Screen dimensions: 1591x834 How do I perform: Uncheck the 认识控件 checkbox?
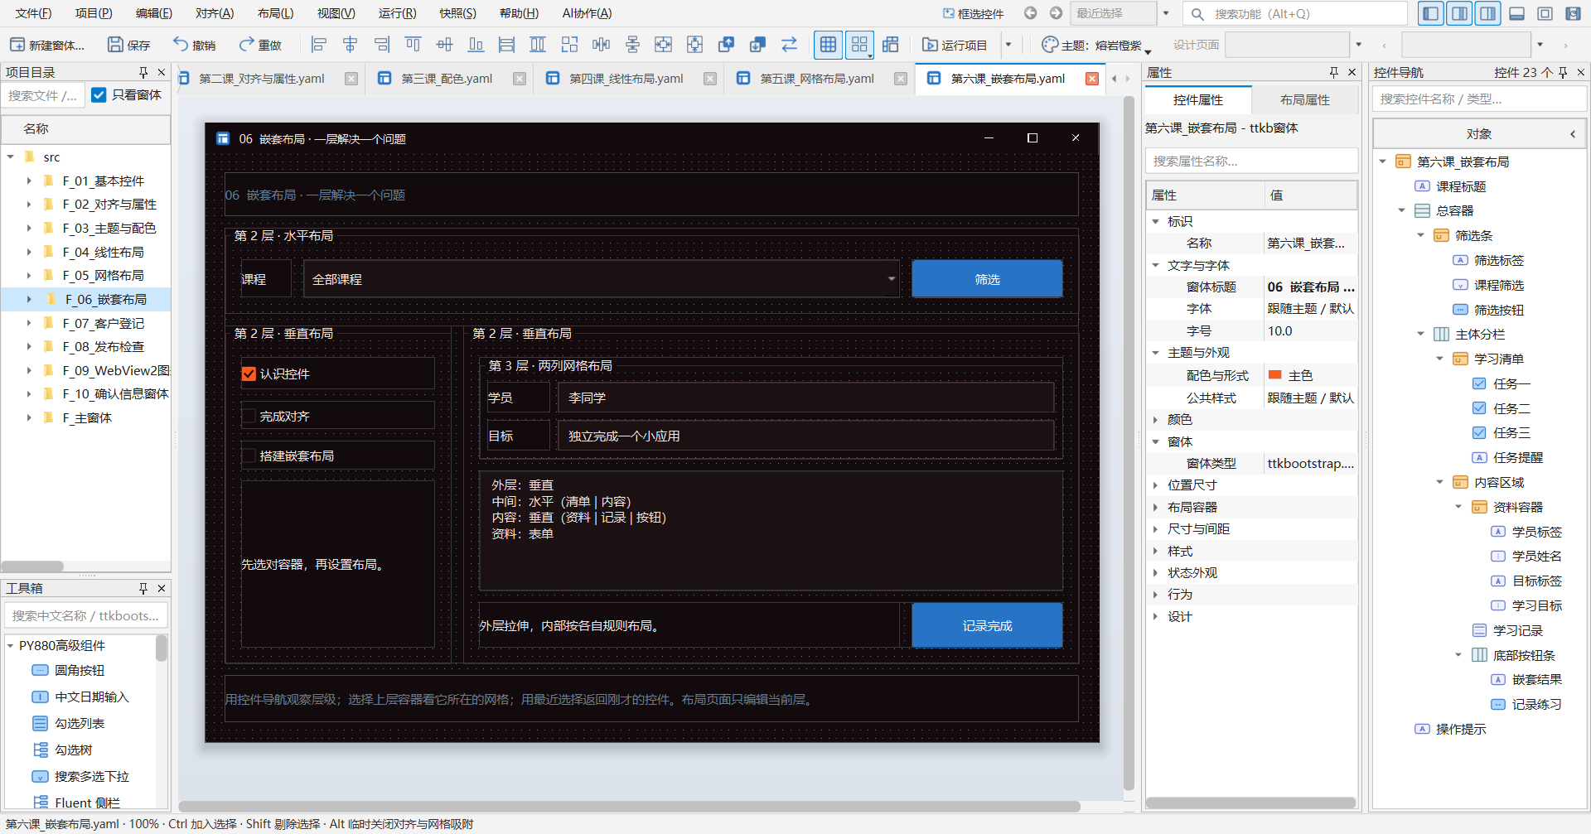click(x=249, y=374)
